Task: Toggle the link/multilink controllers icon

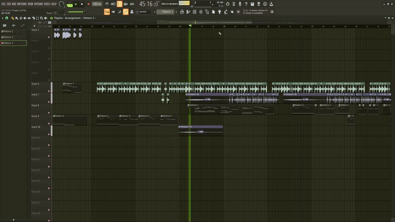Action: point(126,12)
